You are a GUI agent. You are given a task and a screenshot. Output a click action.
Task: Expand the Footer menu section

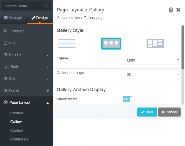pos(26,90)
